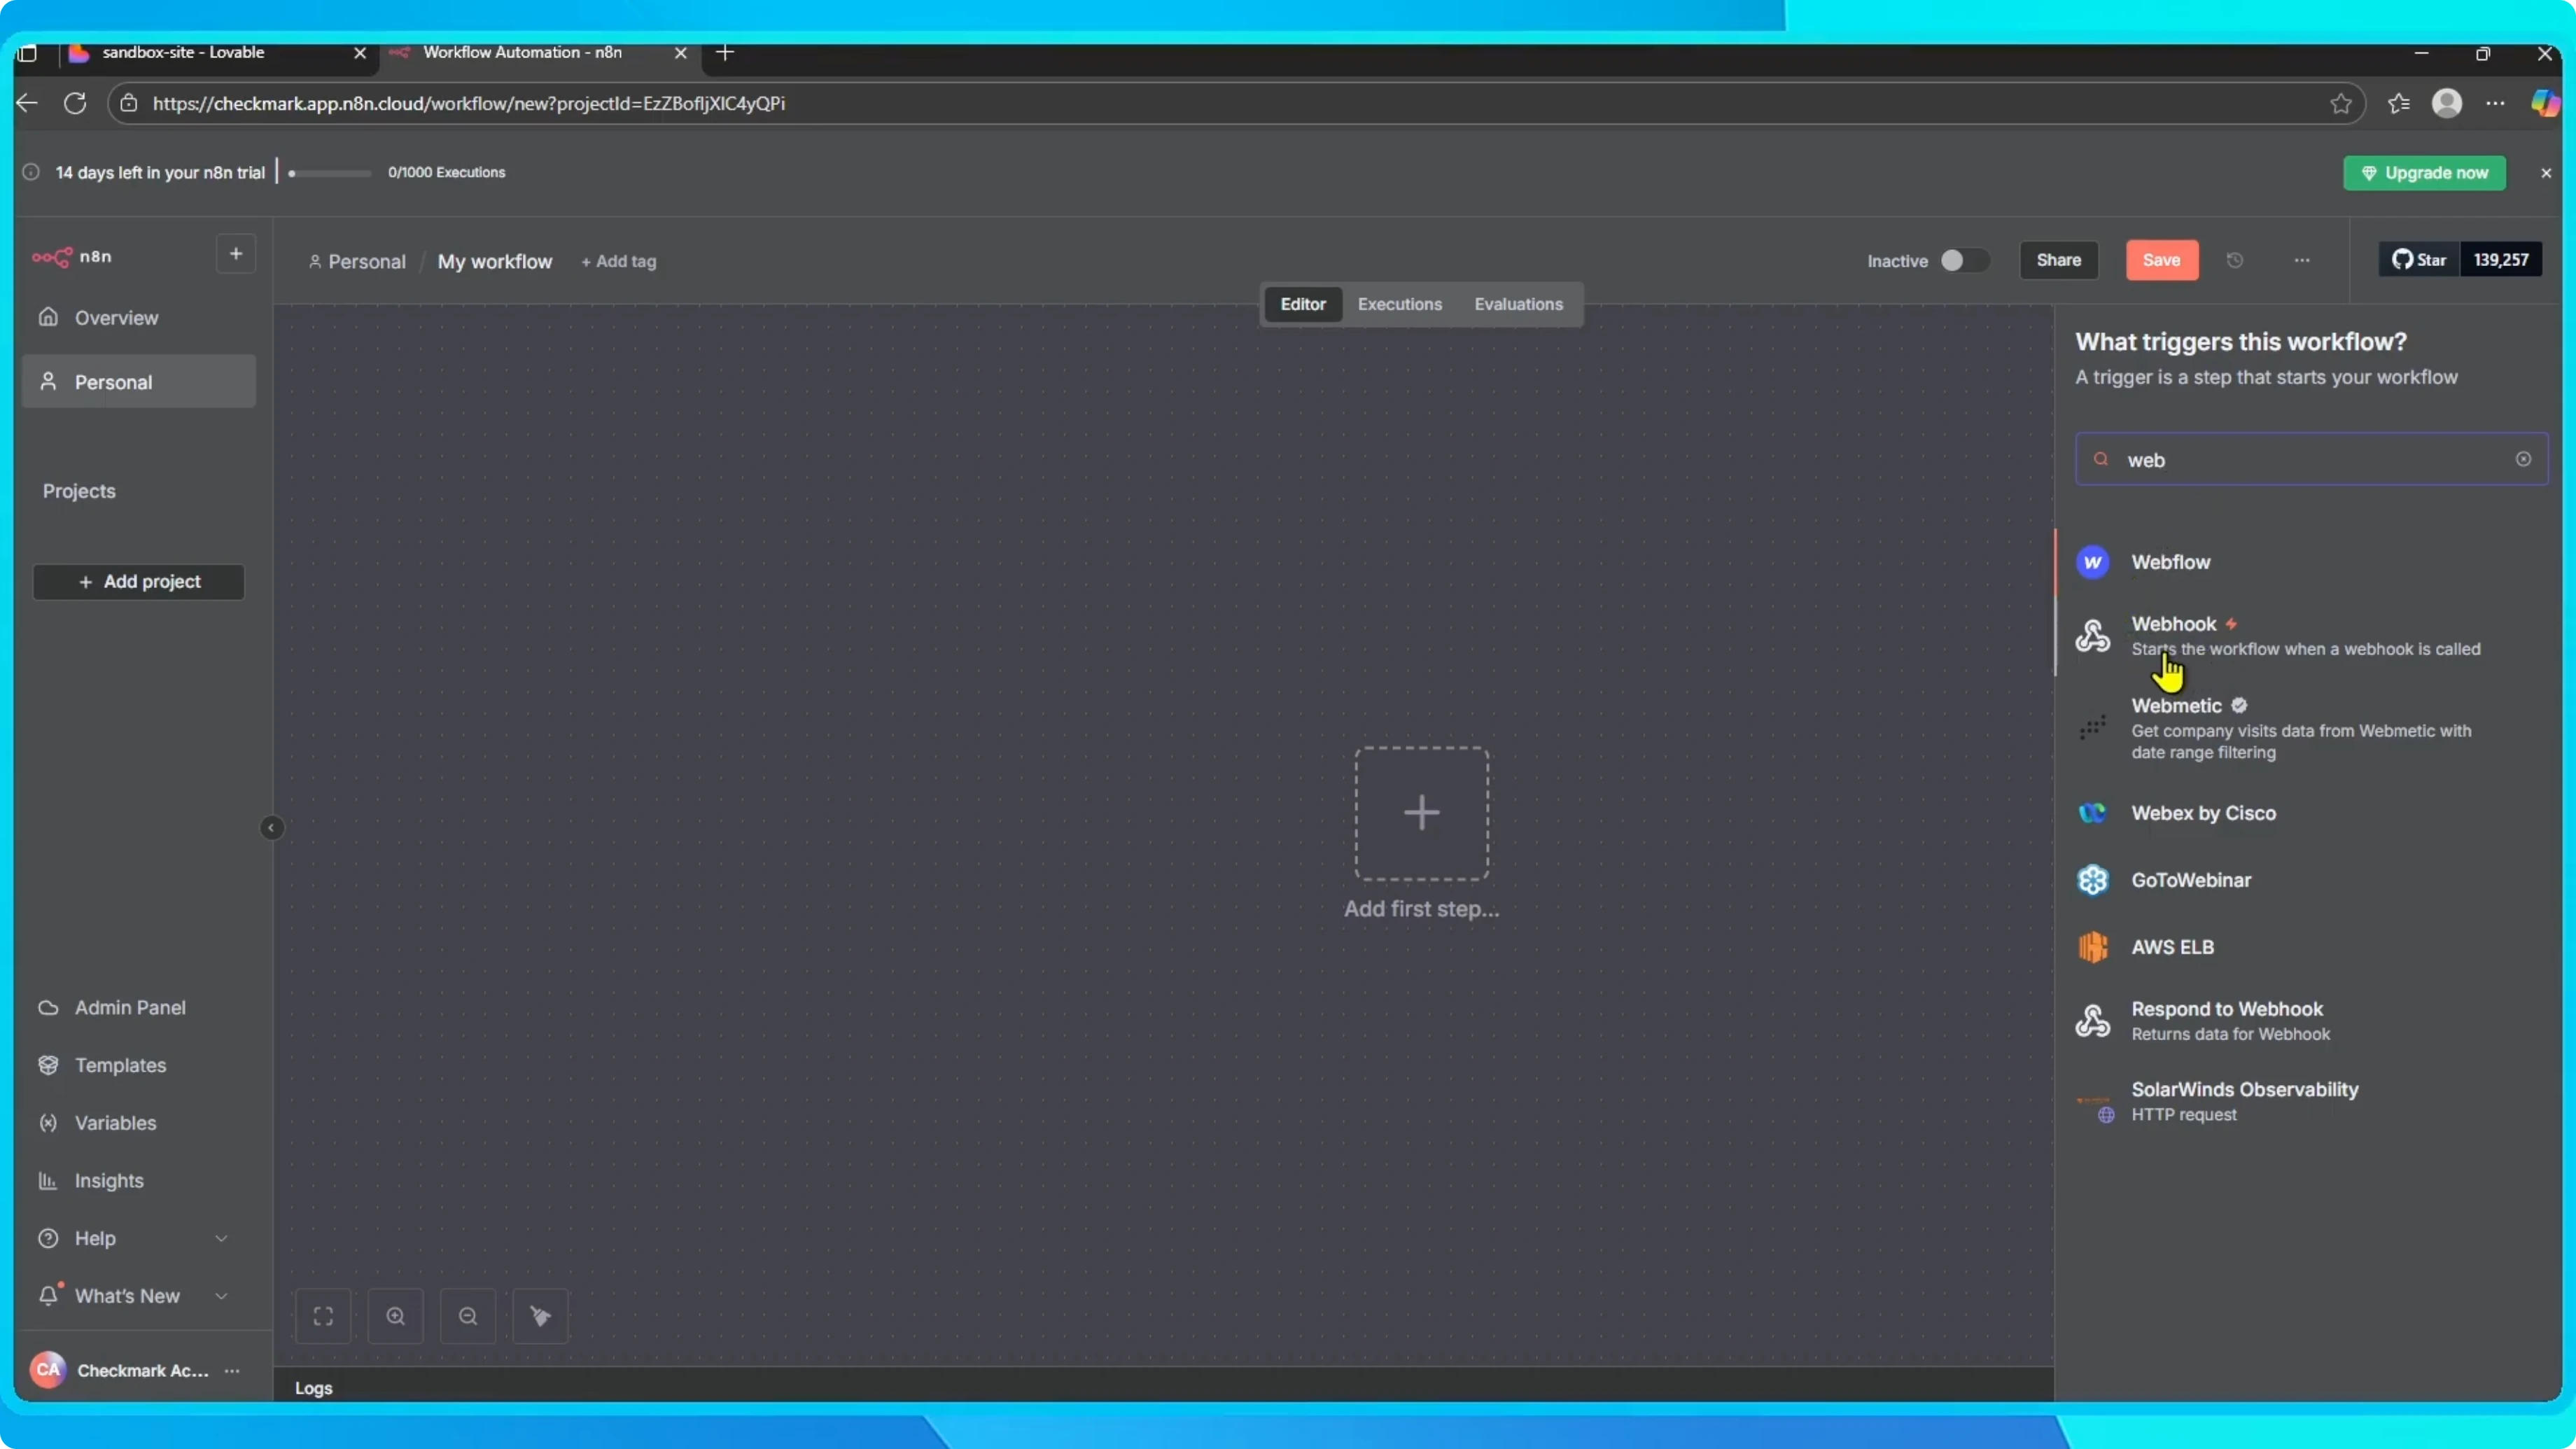The width and height of the screenshot is (2576, 1449).
Task: Close the sandbox-site Lovable tab
Action: coord(360,53)
